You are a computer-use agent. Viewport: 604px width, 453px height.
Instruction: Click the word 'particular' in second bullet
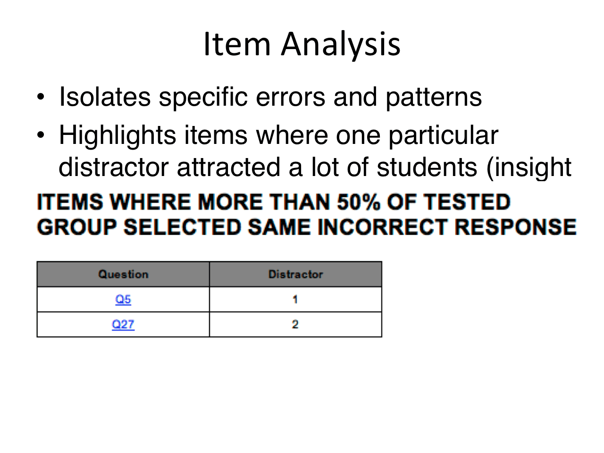[x=443, y=136]
